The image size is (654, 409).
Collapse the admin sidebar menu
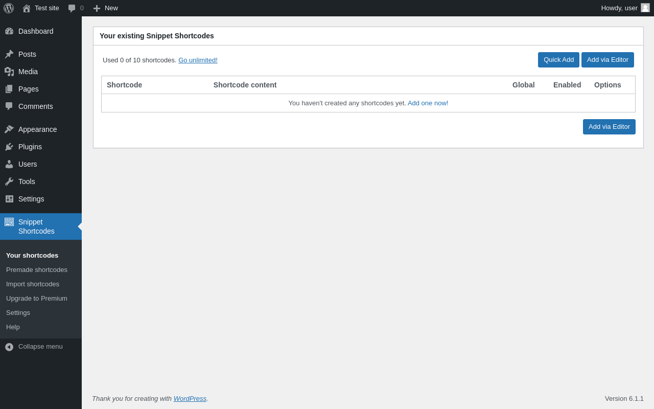click(34, 347)
